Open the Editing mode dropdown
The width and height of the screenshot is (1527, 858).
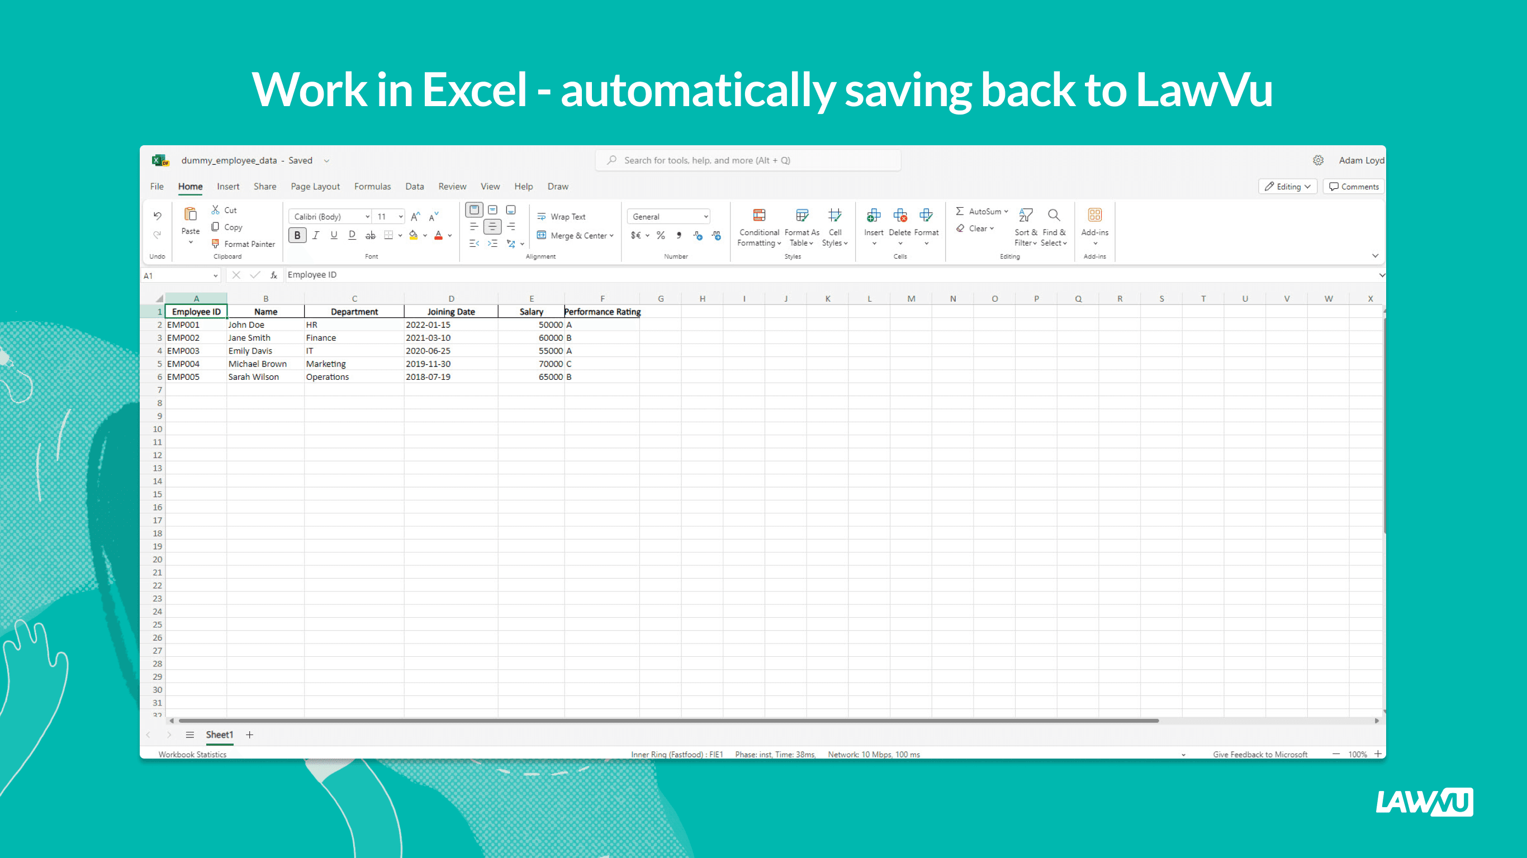(x=1287, y=187)
